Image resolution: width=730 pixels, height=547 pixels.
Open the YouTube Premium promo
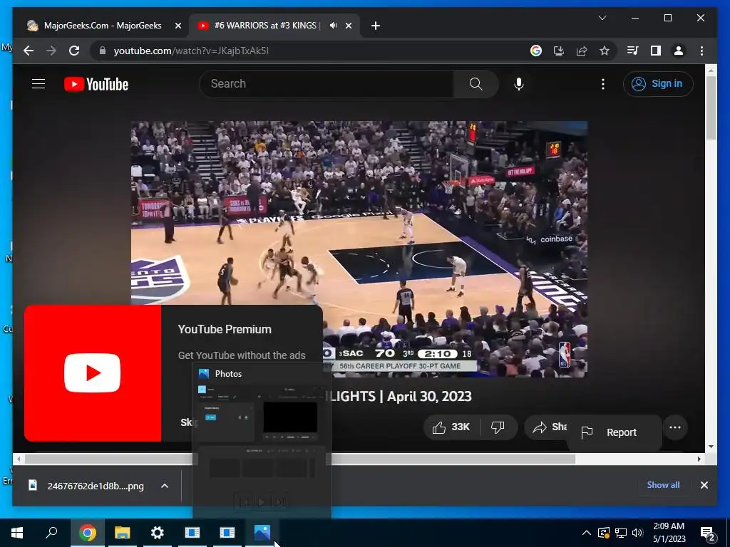173,373
